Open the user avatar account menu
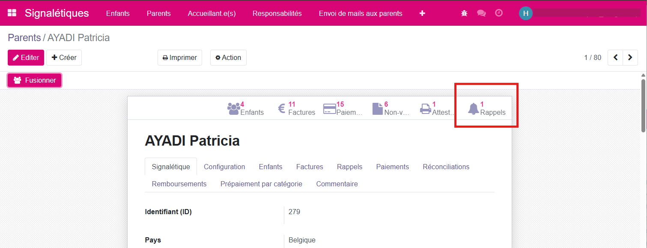 click(x=525, y=13)
